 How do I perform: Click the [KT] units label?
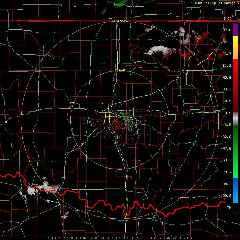pos(228,19)
